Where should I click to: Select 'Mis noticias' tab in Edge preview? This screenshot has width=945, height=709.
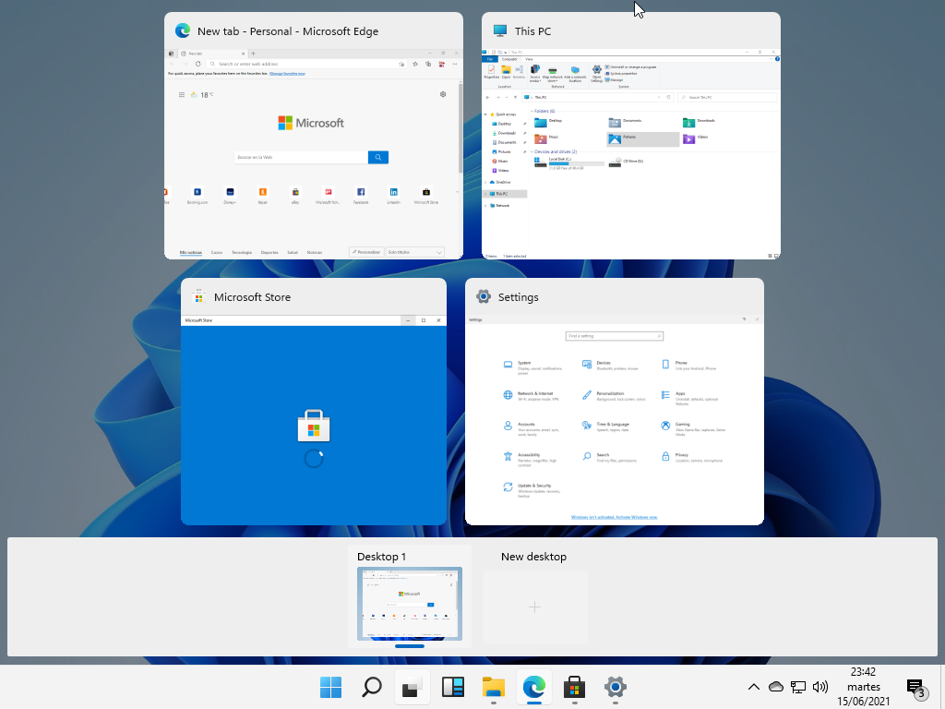click(x=190, y=253)
